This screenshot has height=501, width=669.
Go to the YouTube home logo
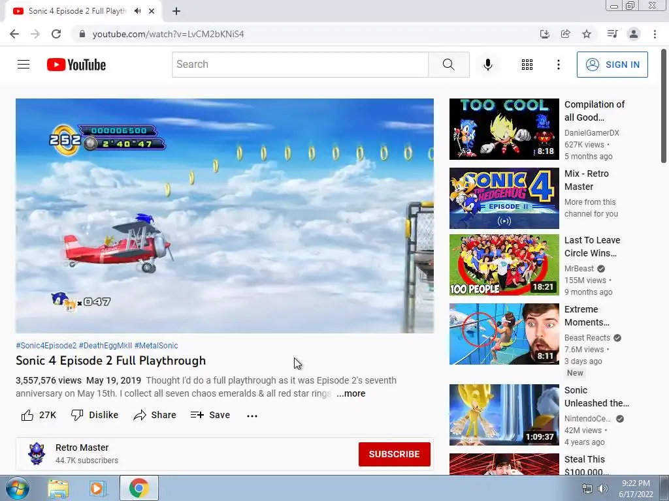tap(76, 65)
